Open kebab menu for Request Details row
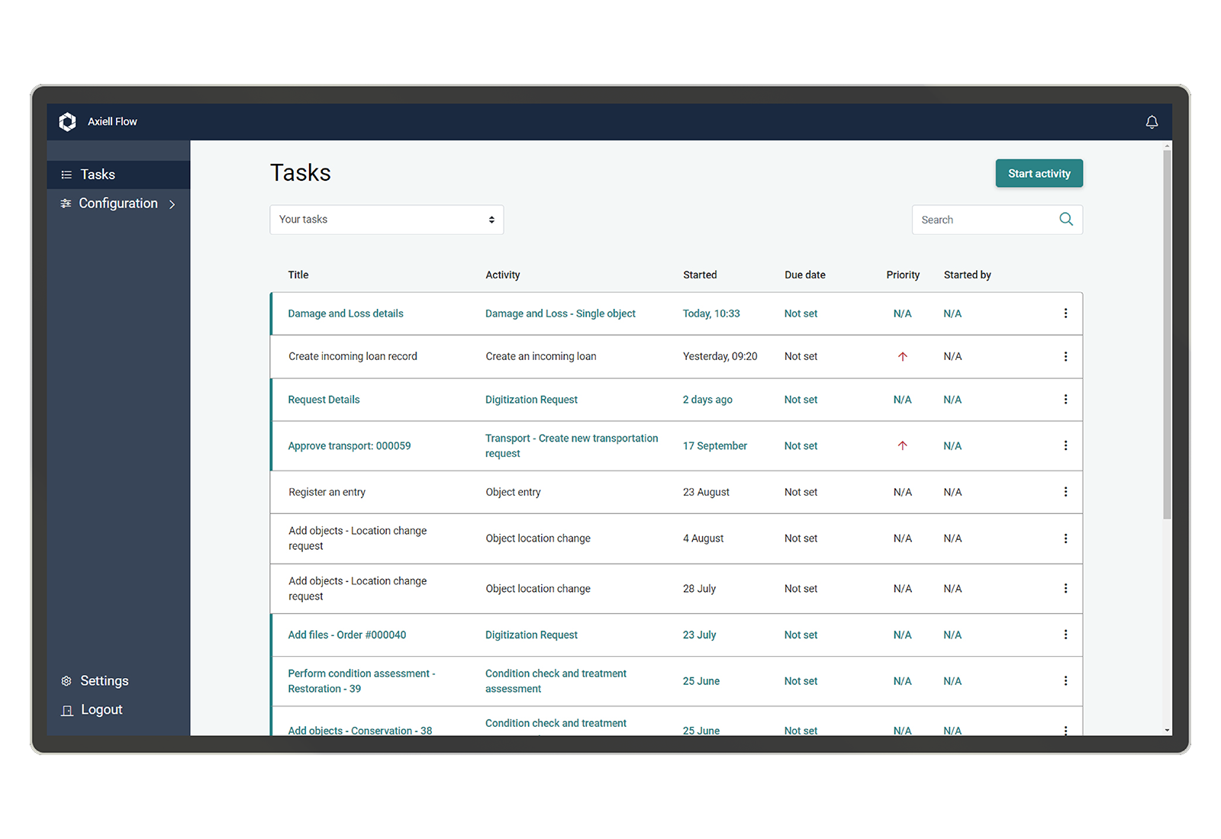 (x=1065, y=400)
